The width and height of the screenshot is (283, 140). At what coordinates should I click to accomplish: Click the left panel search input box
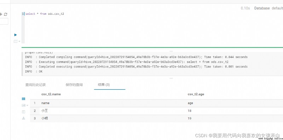(x=4, y=21)
